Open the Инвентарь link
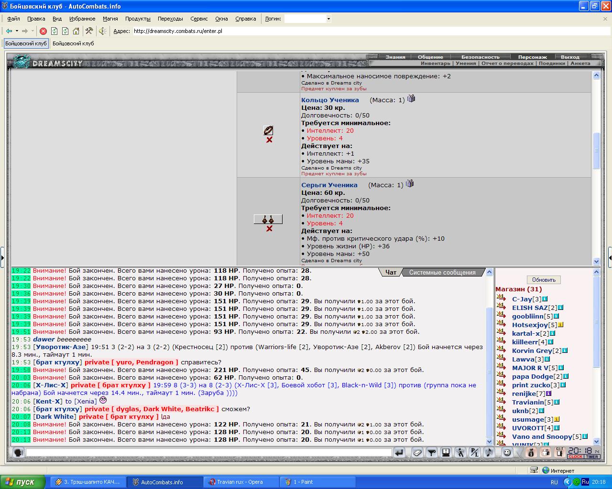The image size is (612, 489). click(436, 63)
